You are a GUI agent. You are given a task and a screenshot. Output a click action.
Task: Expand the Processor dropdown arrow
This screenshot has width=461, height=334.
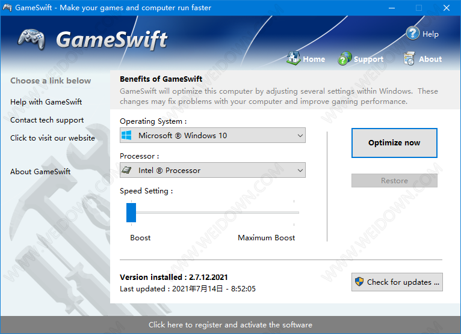click(x=300, y=170)
